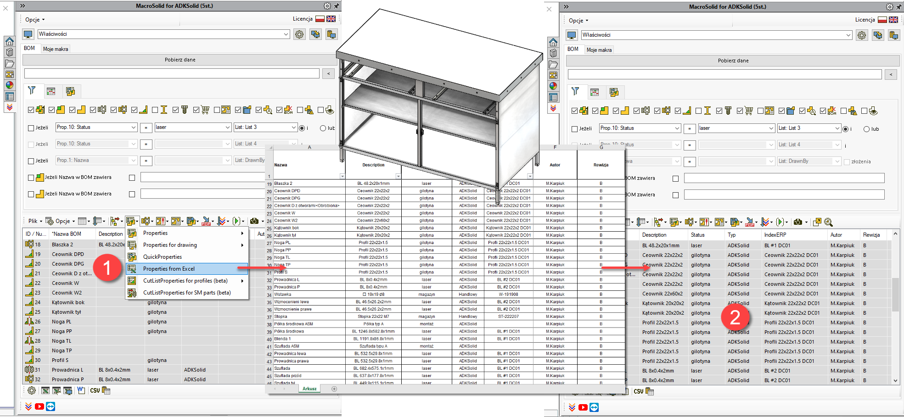This screenshot has height=417, width=904.
Task: Open the 'laser' value dropdown in left panel
Action: point(193,127)
